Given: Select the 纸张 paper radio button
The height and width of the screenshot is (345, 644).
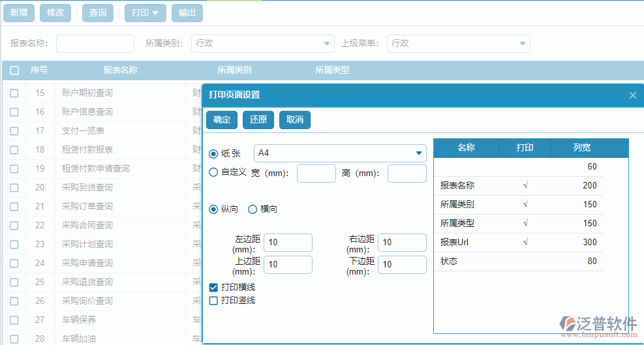Looking at the screenshot, I should (213, 154).
